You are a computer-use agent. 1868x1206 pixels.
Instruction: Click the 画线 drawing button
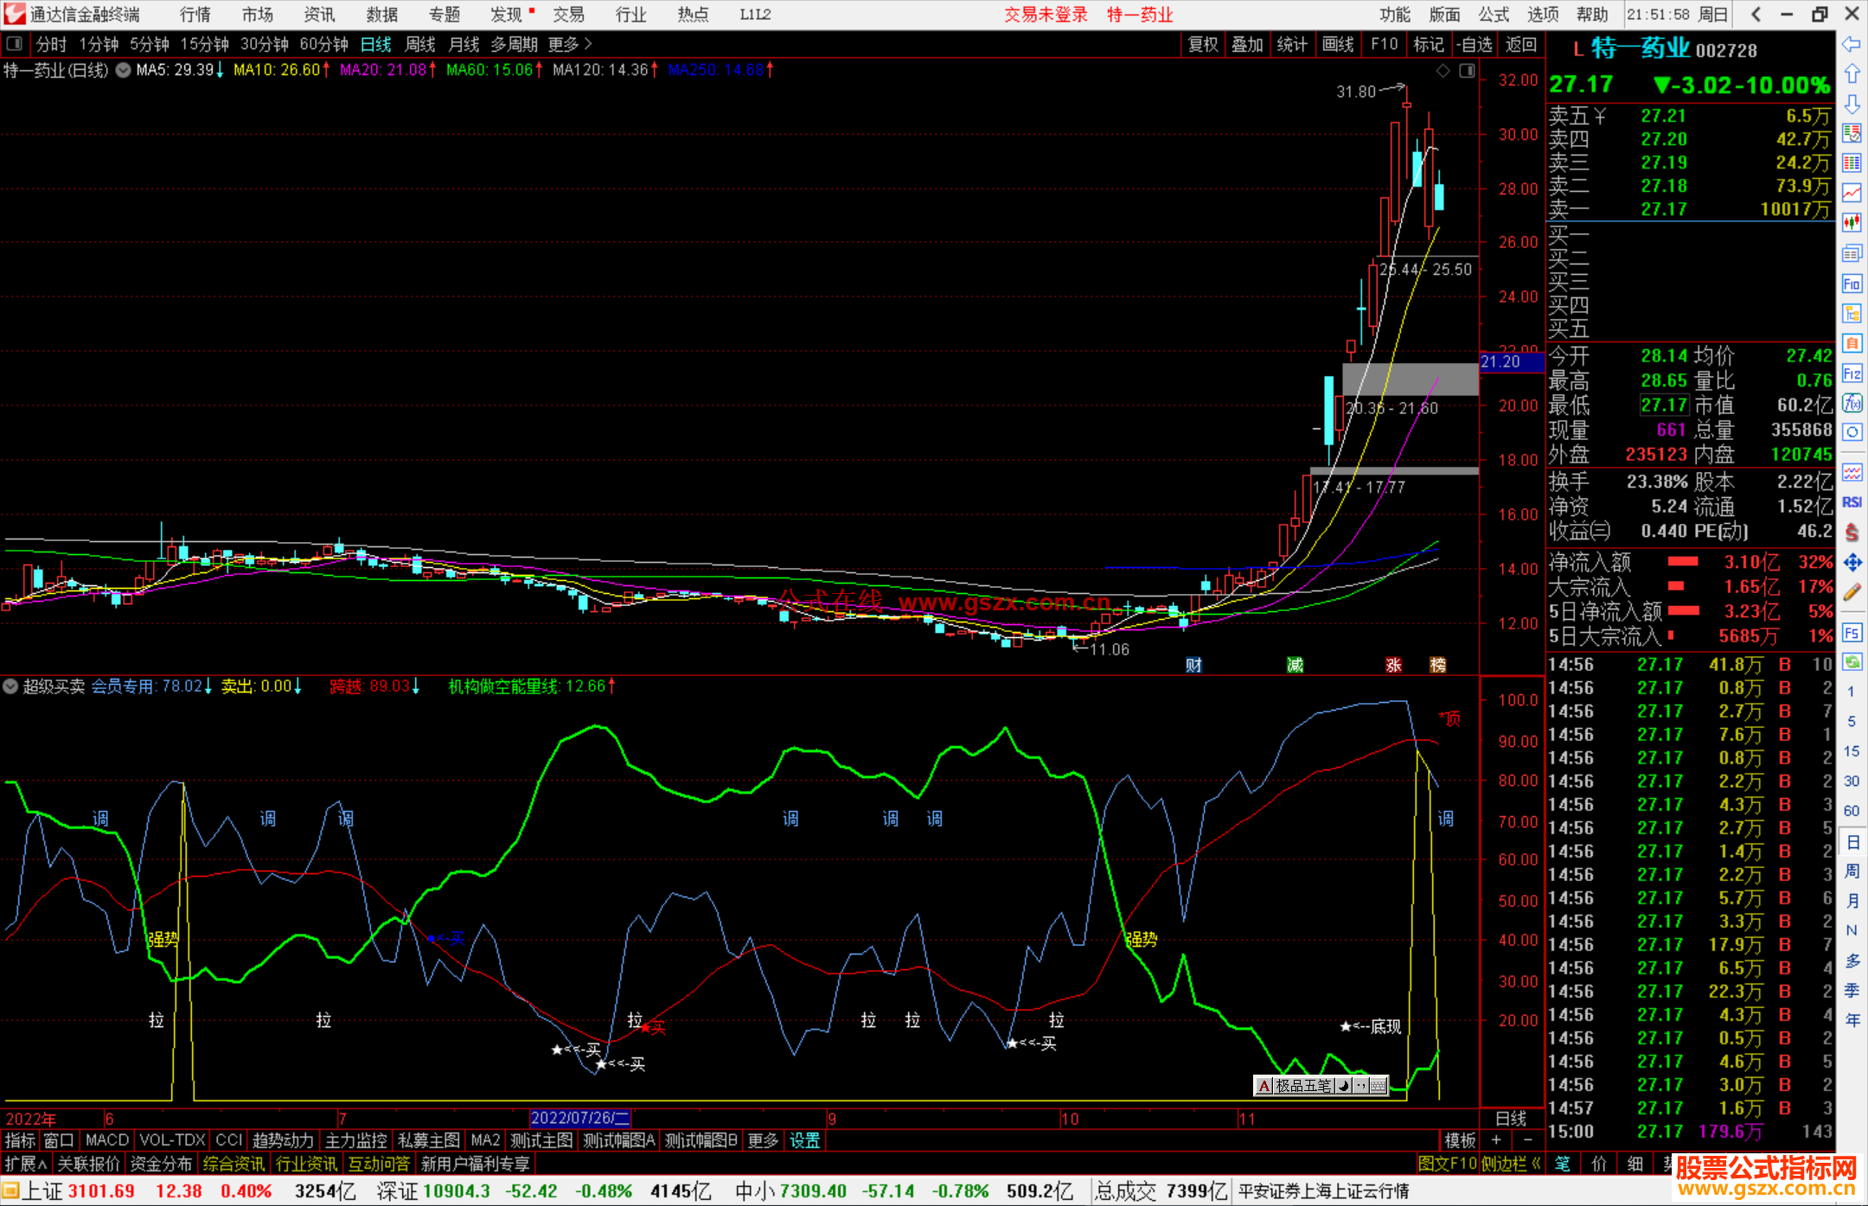click(x=1338, y=44)
